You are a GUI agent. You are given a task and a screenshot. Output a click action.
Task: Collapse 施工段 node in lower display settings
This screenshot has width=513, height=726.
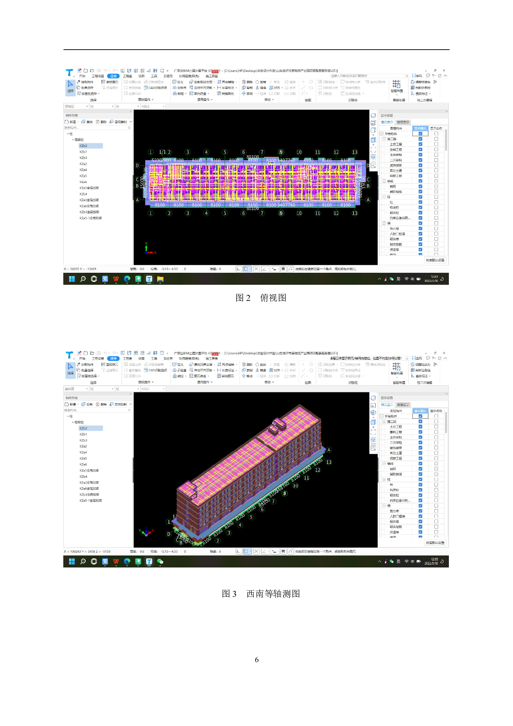384,421
